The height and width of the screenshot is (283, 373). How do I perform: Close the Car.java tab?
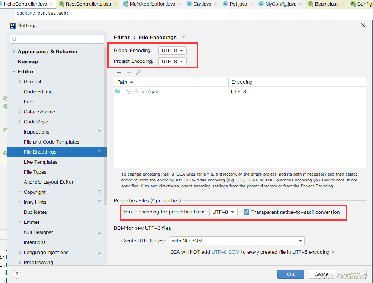click(215, 4)
